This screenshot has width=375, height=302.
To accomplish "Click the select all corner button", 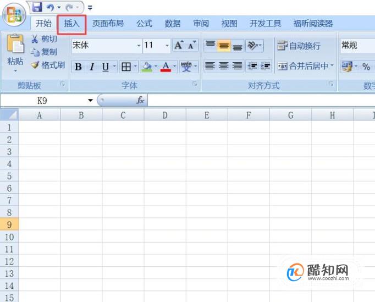I will tap(9, 115).
